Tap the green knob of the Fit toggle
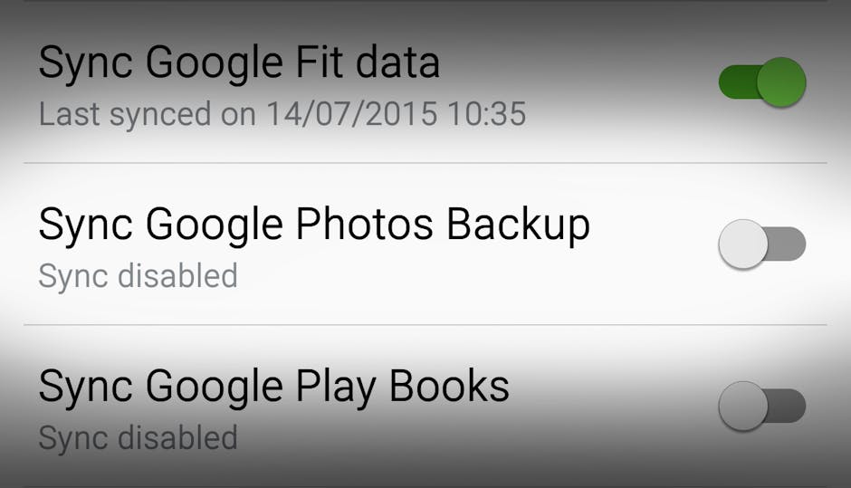The width and height of the screenshot is (851, 488). tap(780, 82)
